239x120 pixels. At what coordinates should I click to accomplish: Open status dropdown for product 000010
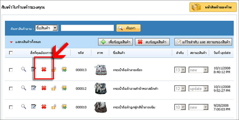pos(199,107)
